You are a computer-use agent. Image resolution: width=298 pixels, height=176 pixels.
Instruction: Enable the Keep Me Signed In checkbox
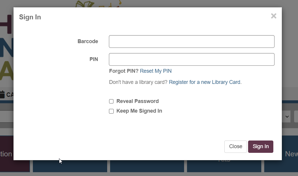pyautogui.click(x=111, y=111)
